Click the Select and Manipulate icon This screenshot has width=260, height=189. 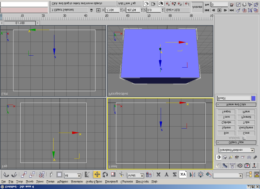(121, 175)
